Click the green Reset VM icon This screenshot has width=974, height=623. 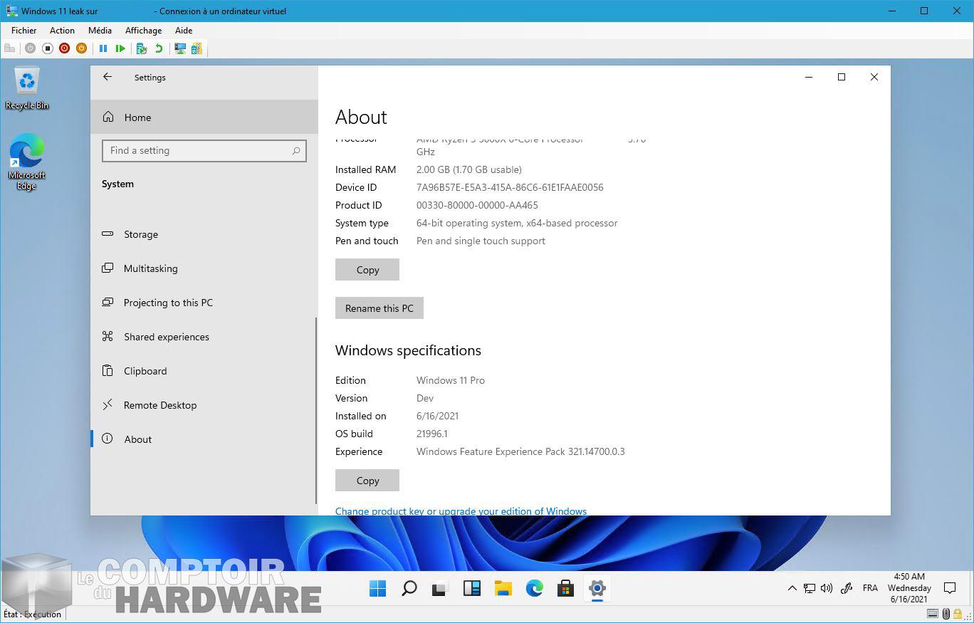pos(120,48)
